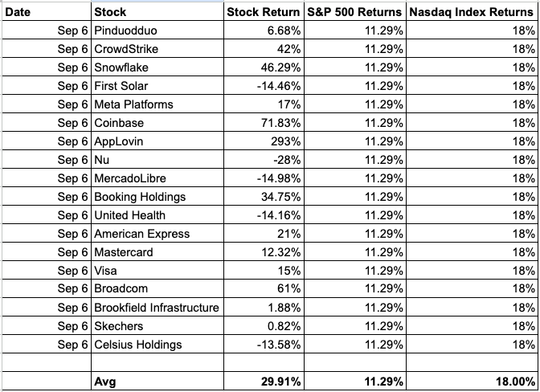Click the First Solar -14.46% cell
The image size is (540, 392).
click(x=264, y=86)
